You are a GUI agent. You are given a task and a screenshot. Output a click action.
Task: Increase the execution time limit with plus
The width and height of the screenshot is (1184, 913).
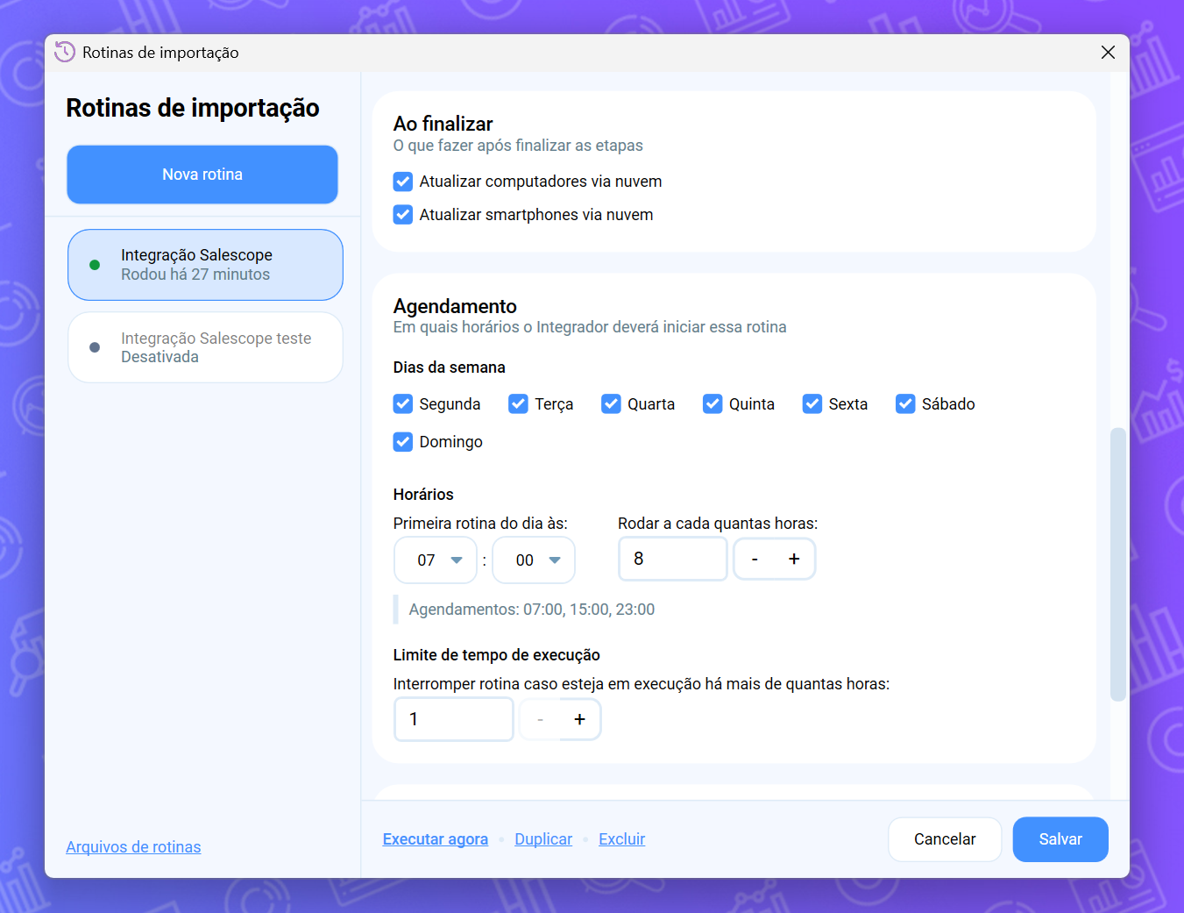pyautogui.click(x=579, y=719)
